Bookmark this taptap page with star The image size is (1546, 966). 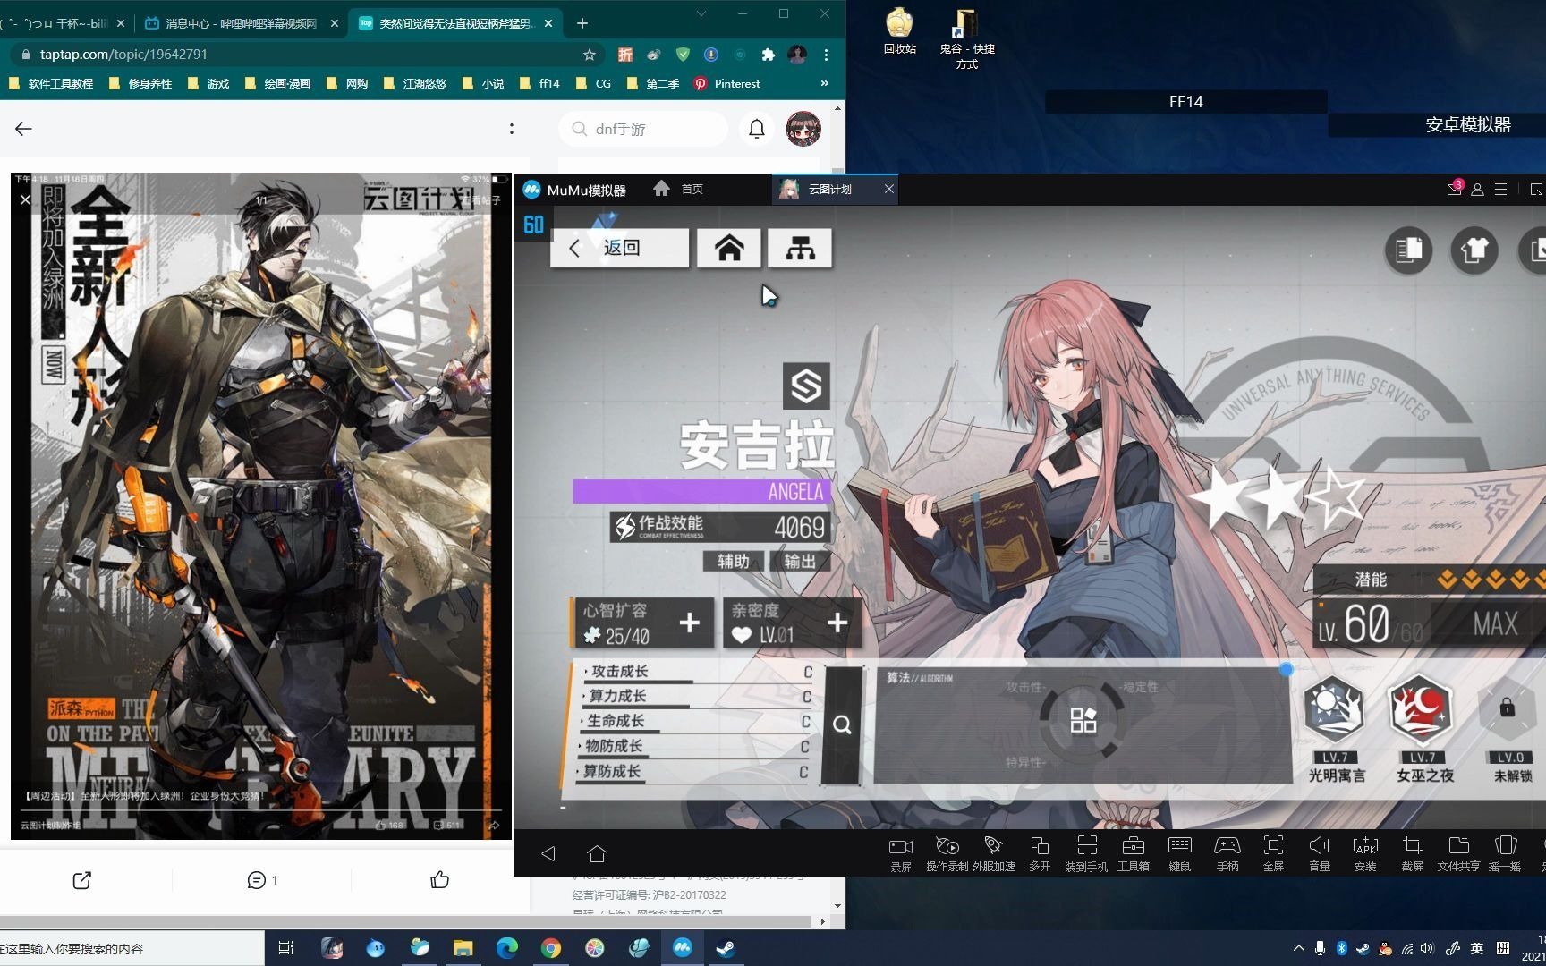coord(589,55)
